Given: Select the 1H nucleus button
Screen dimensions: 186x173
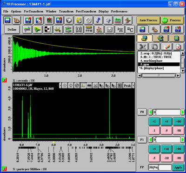Looking at the screenshot, I should [120, 29].
